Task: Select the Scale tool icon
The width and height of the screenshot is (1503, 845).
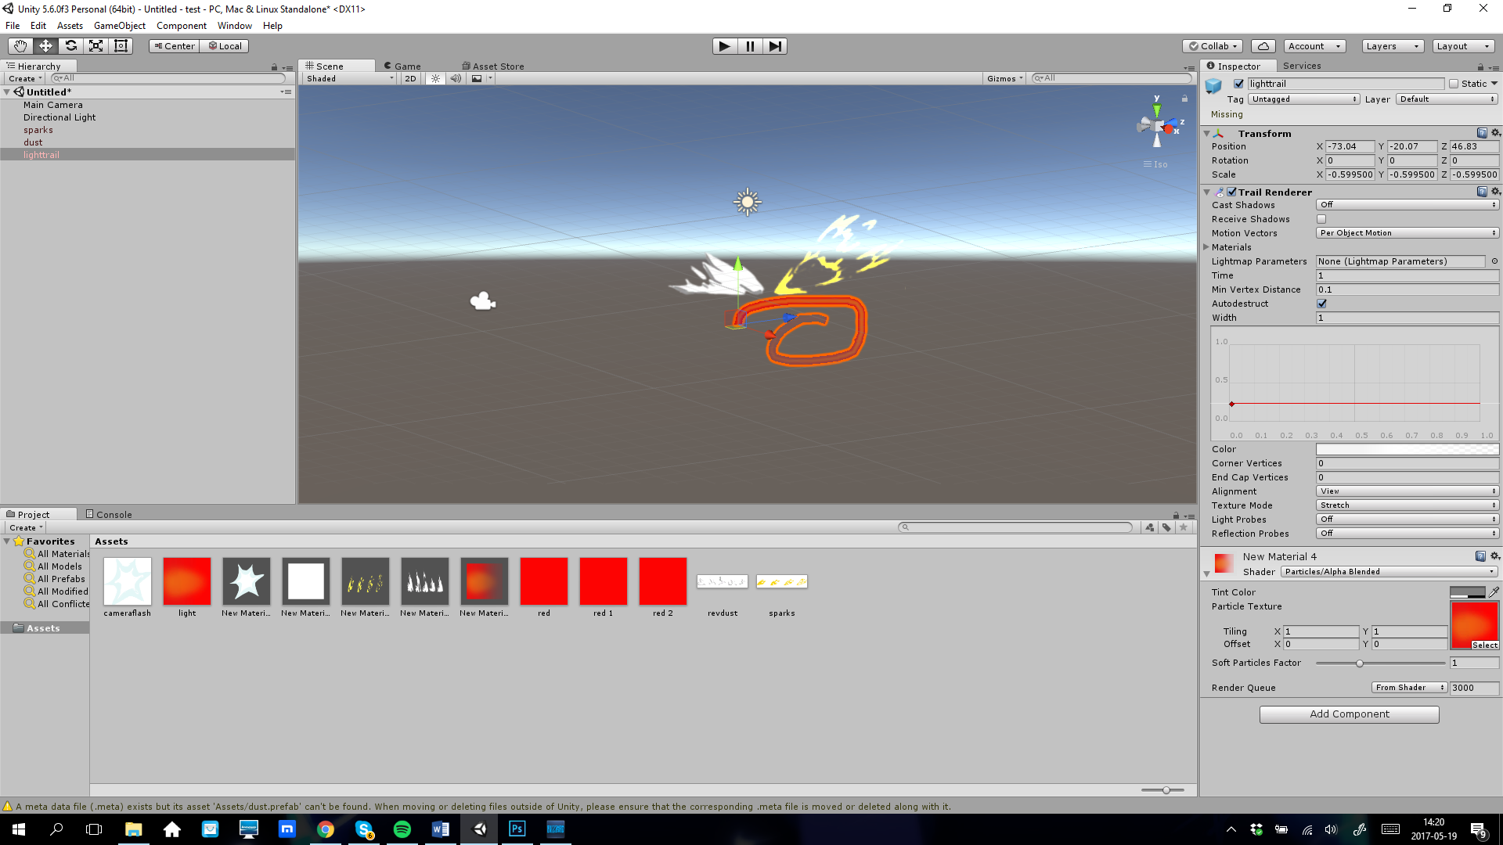Action: coord(96,46)
